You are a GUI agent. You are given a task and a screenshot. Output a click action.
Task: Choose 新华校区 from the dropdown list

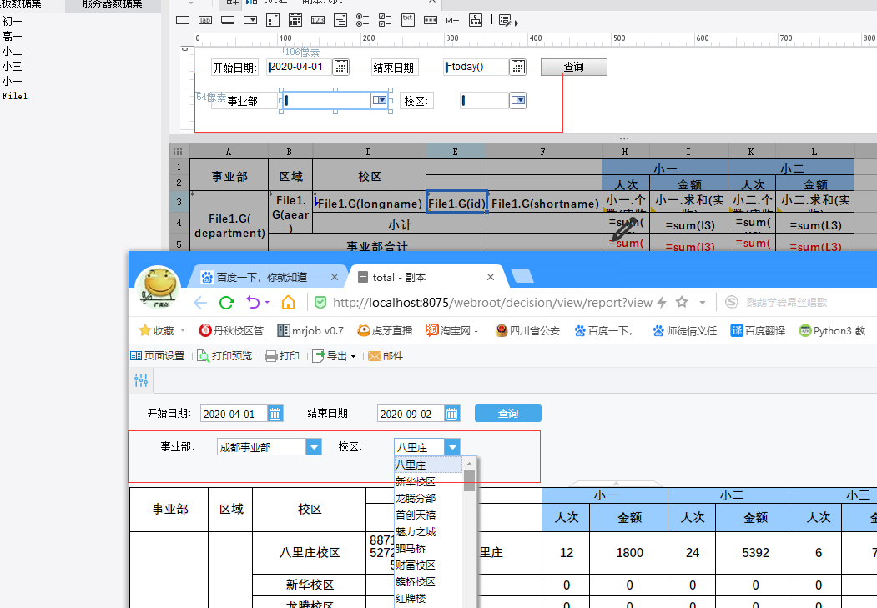coord(416,482)
